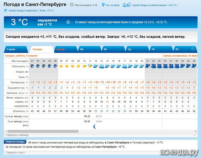The width and height of the screenshot is (201, 158).
Task: Click the scrollbar left arrow
Action: [x=6, y=131]
